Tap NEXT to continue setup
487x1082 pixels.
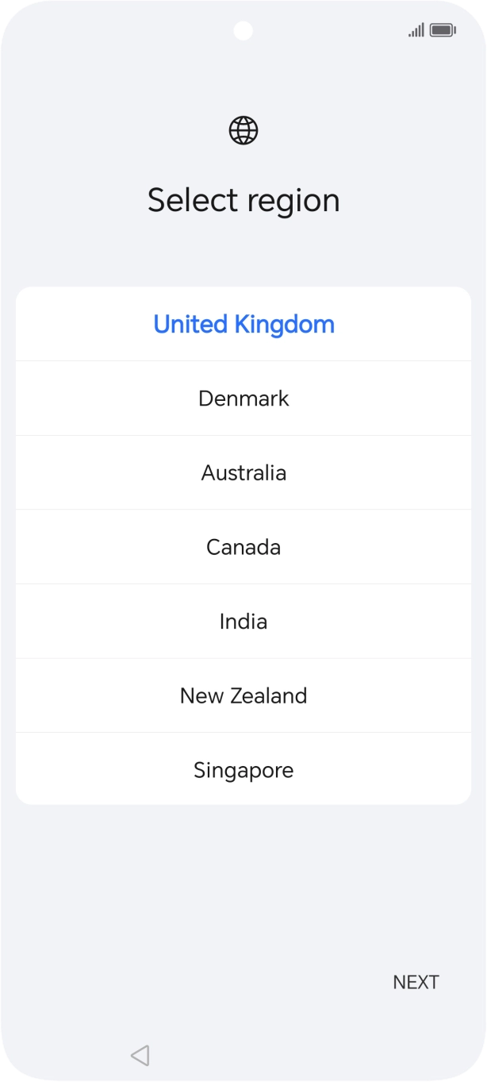416,981
